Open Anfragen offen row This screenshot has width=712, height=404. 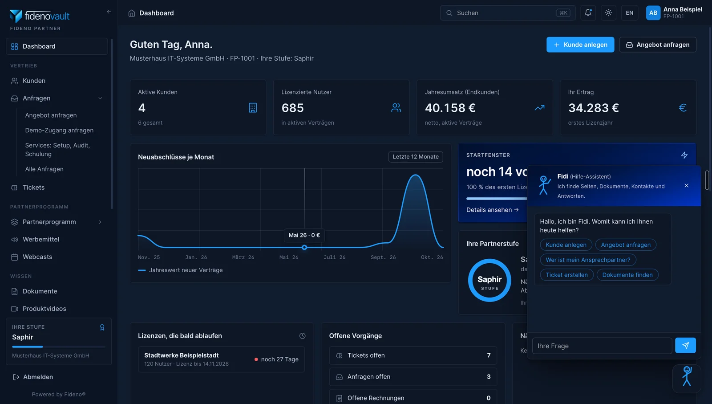[x=413, y=377]
